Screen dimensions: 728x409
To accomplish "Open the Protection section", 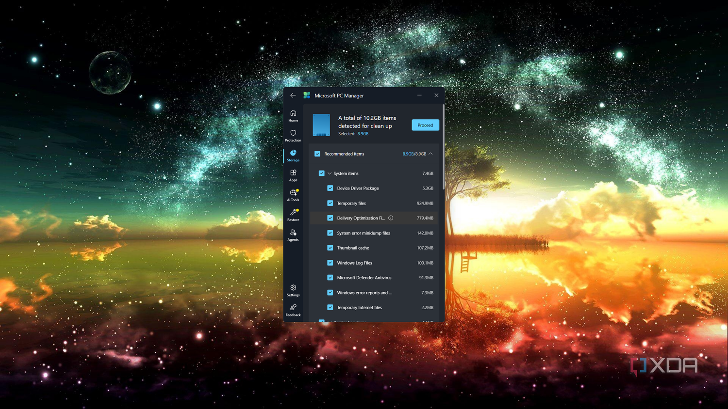I will coord(293,136).
